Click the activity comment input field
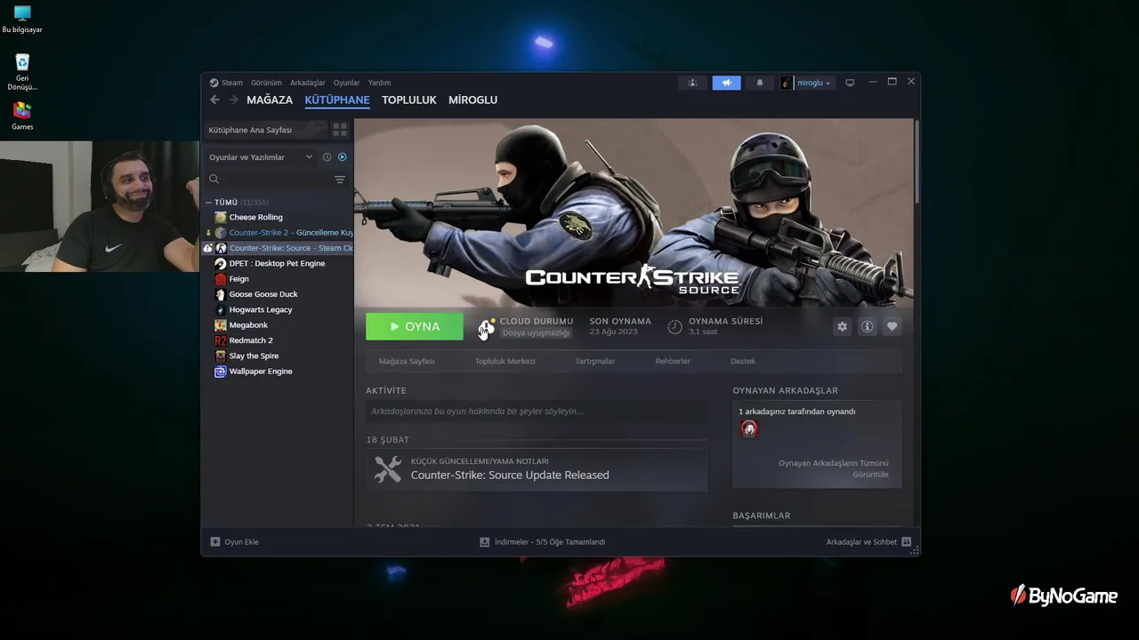The width and height of the screenshot is (1139, 640). click(537, 412)
